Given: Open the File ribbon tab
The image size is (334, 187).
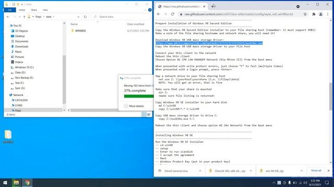Looking at the screenshot, I should 10,10.
